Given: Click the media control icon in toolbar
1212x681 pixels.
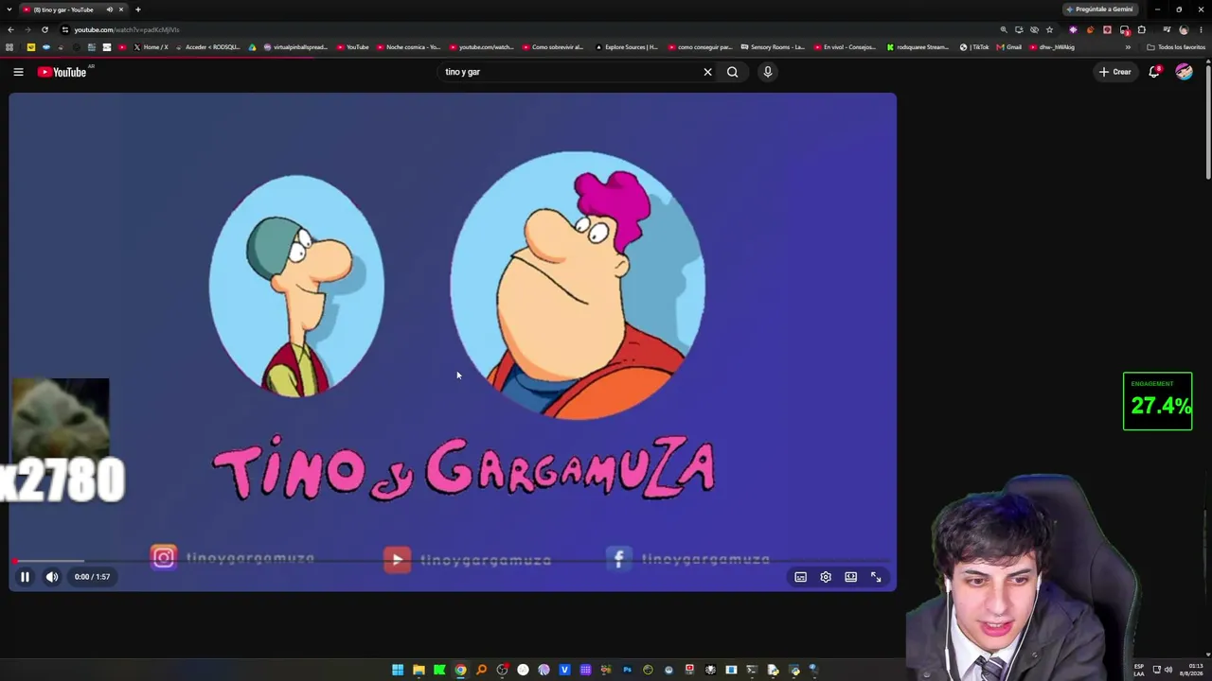Looking at the screenshot, I should pos(1167,29).
